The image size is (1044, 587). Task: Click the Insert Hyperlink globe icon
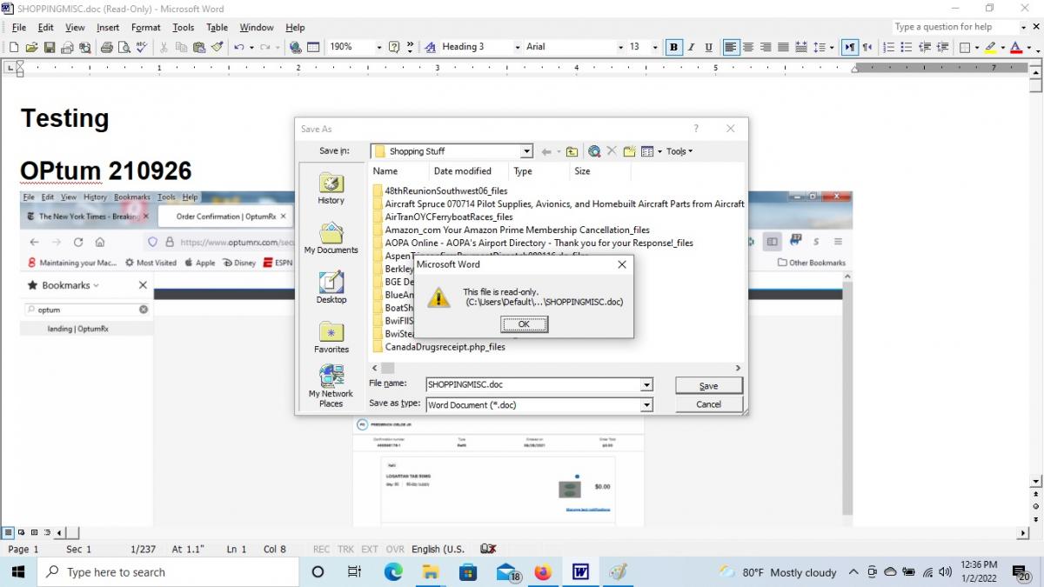[296, 47]
